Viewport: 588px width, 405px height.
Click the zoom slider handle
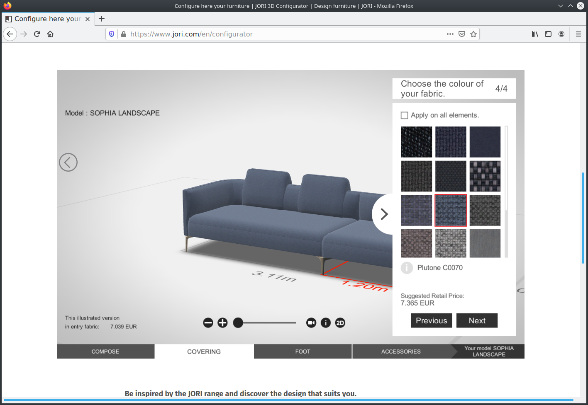pyautogui.click(x=238, y=323)
